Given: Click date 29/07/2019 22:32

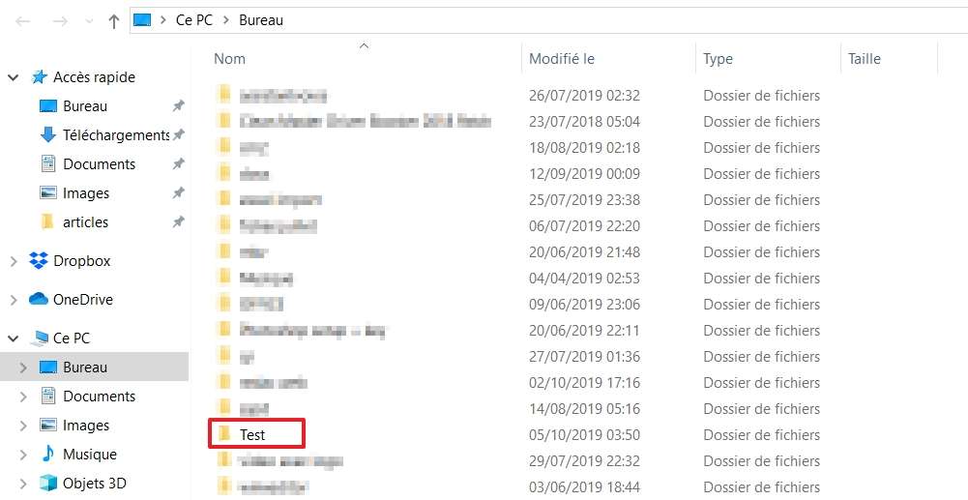Looking at the screenshot, I should pyautogui.click(x=584, y=461).
